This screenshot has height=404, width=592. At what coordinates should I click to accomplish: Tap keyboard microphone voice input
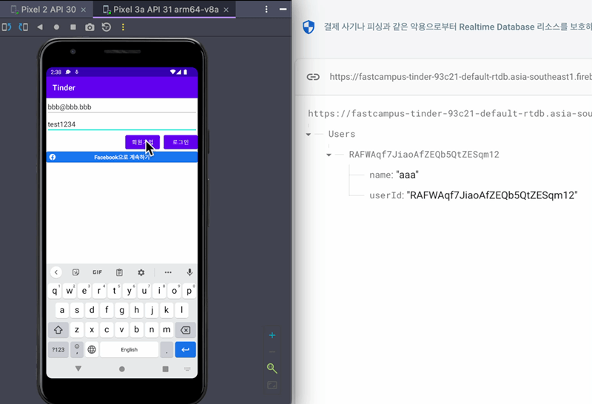click(189, 272)
